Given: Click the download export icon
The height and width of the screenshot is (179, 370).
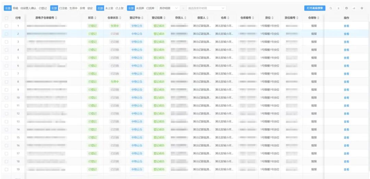Looking at the screenshot, I should pos(338,8).
